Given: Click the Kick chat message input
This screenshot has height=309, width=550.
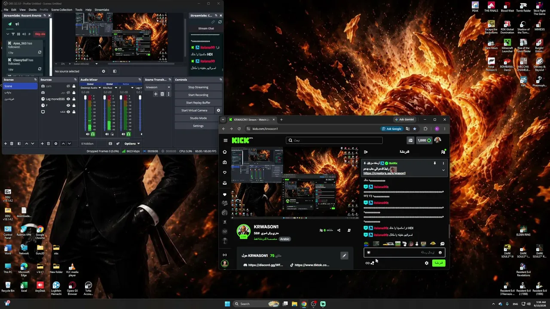Looking at the screenshot, I should tap(404, 252).
